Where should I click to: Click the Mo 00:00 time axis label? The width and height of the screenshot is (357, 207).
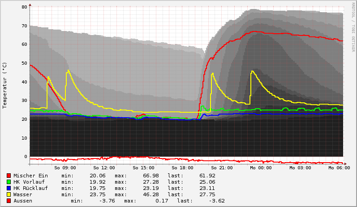(261, 167)
